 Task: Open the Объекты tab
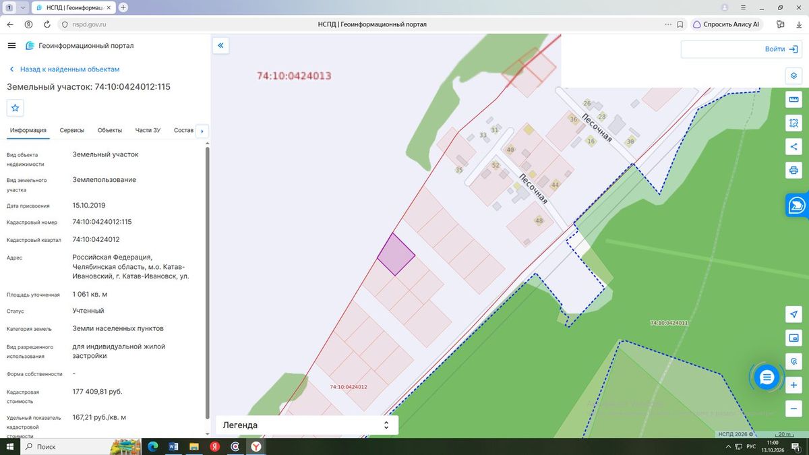(110, 130)
